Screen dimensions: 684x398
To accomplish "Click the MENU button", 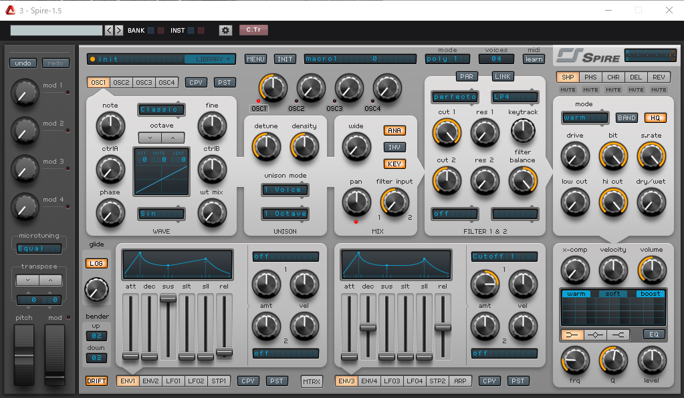I will pos(255,59).
